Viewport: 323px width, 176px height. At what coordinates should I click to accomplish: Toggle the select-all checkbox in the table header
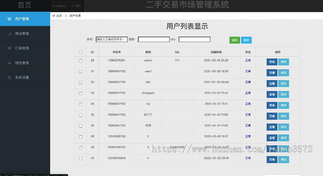point(80,52)
